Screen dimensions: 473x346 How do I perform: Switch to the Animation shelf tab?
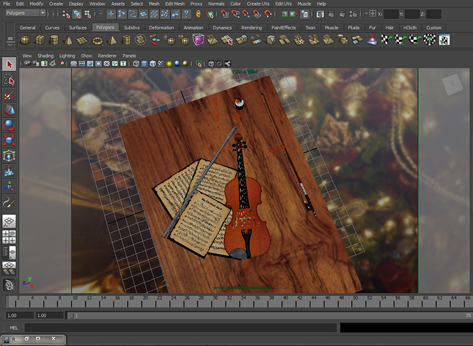pyautogui.click(x=193, y=27)
